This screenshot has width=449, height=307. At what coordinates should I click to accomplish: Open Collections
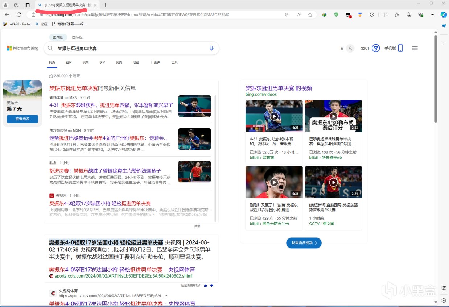pyautogui.click(x=409, y=15)
